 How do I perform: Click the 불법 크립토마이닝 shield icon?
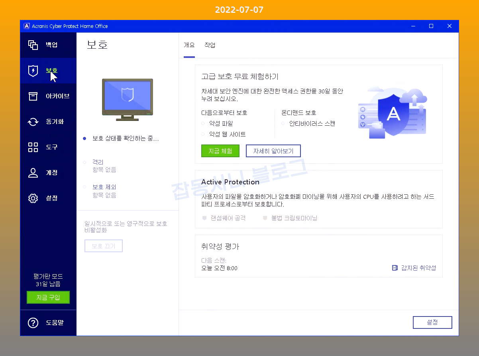pos(265,218)
